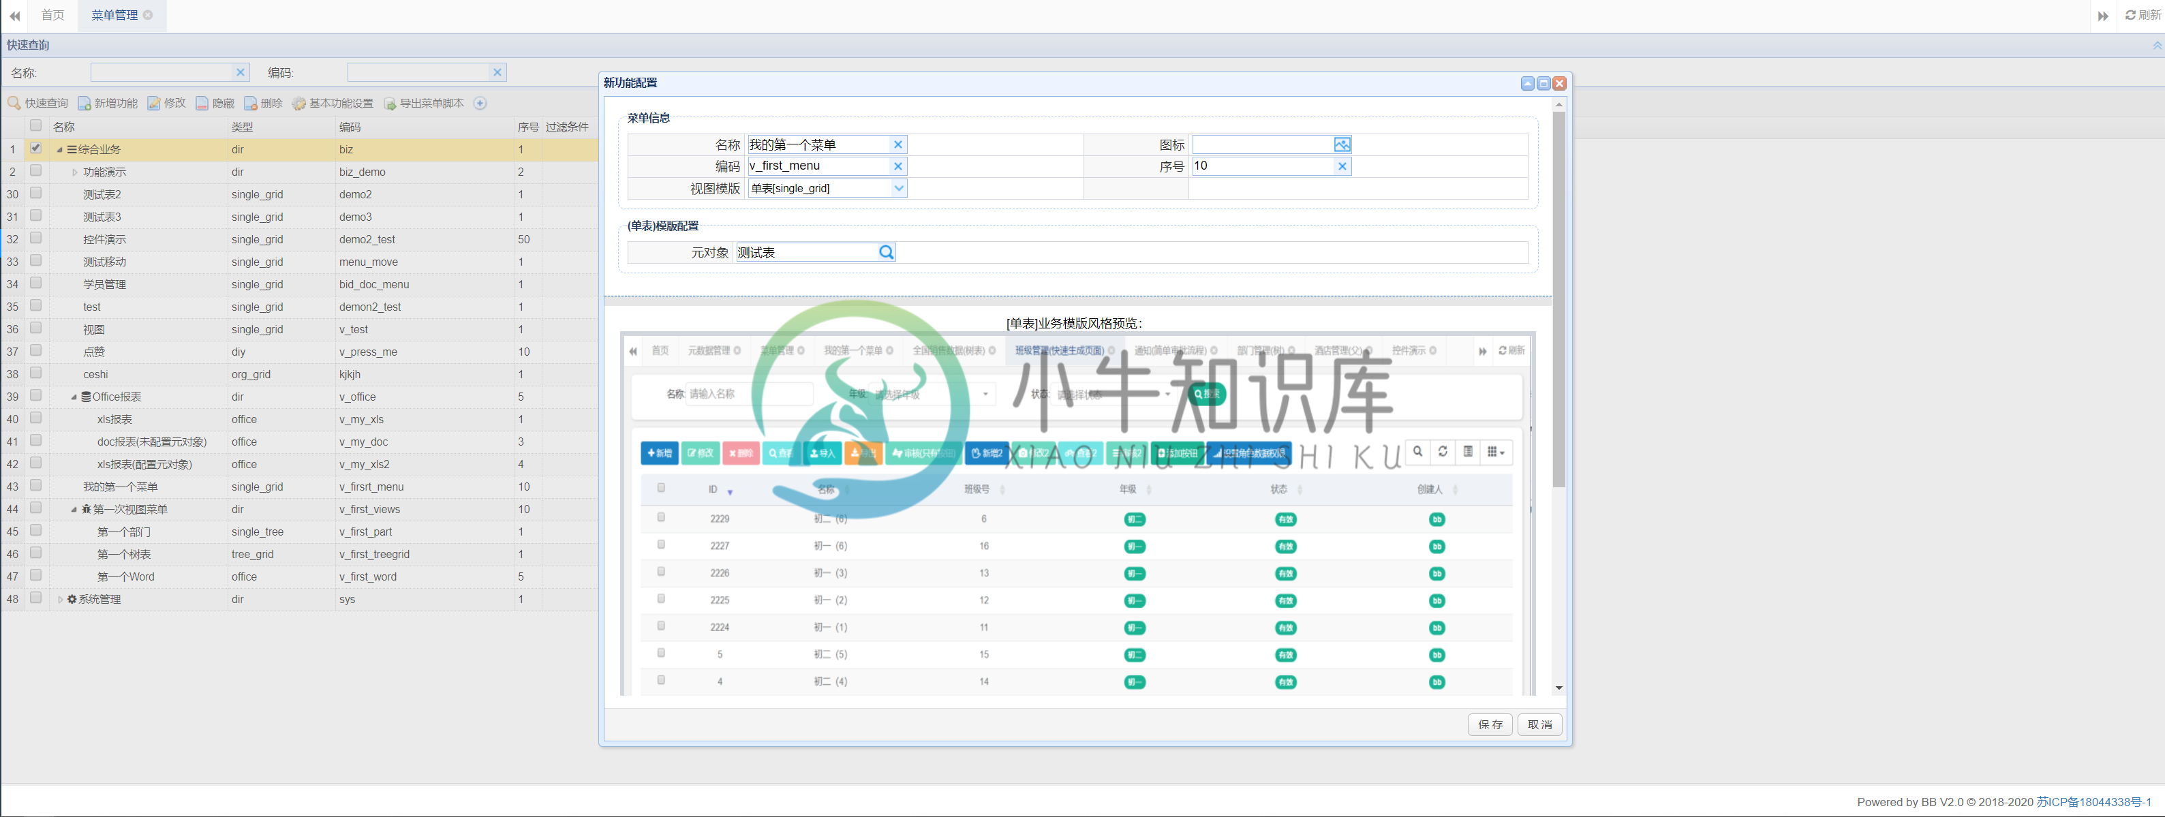Expand the 系统管理 tree node

60,600
